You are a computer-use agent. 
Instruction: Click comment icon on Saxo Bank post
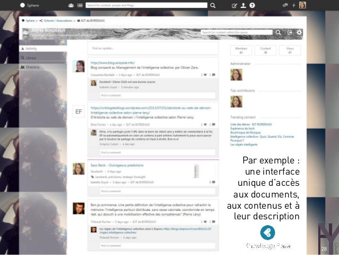click(x=214, y=182)
